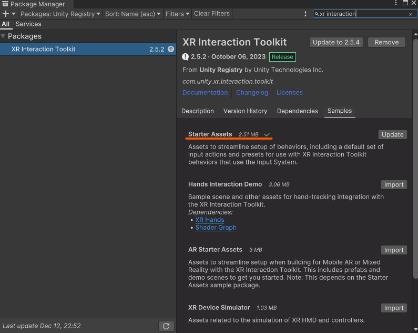This screenshot has height=333, width=418.
Task: Open the toolbar three-dot advanced menu
Action: coord(305,14)
